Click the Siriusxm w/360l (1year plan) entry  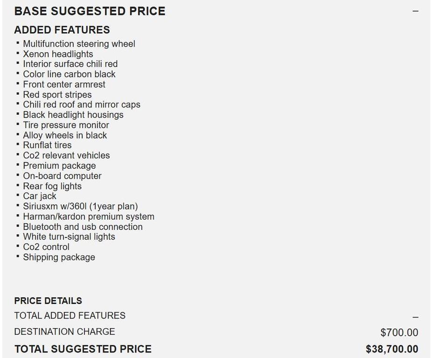[x=80, y=206]
